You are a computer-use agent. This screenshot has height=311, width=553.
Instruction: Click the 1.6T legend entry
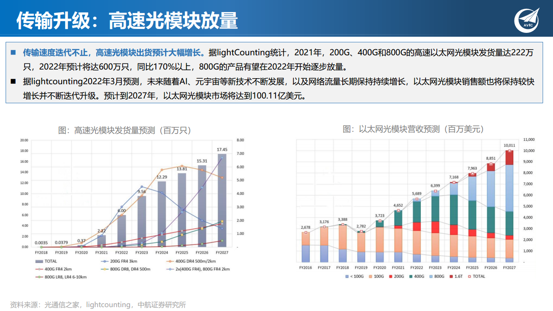(x=457, y=276)
